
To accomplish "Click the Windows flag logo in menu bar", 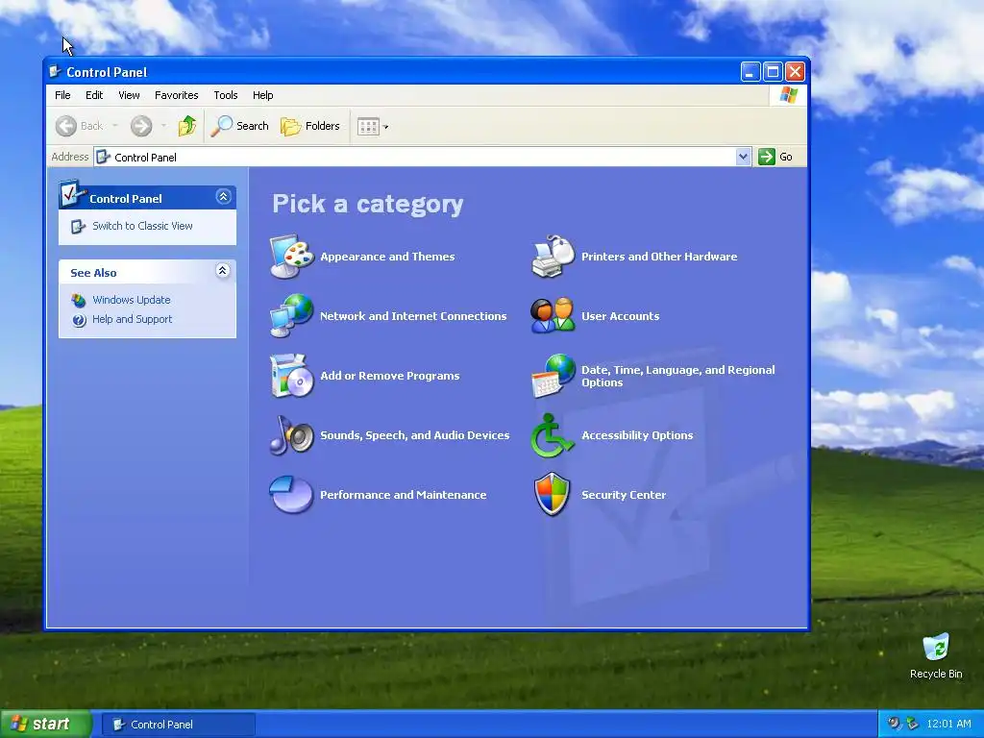I will [x=788, y=95].
